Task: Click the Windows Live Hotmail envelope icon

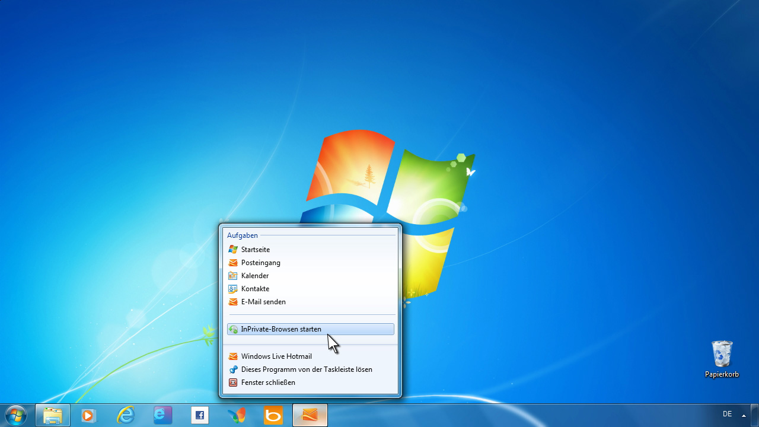Action: click(233, 356)
